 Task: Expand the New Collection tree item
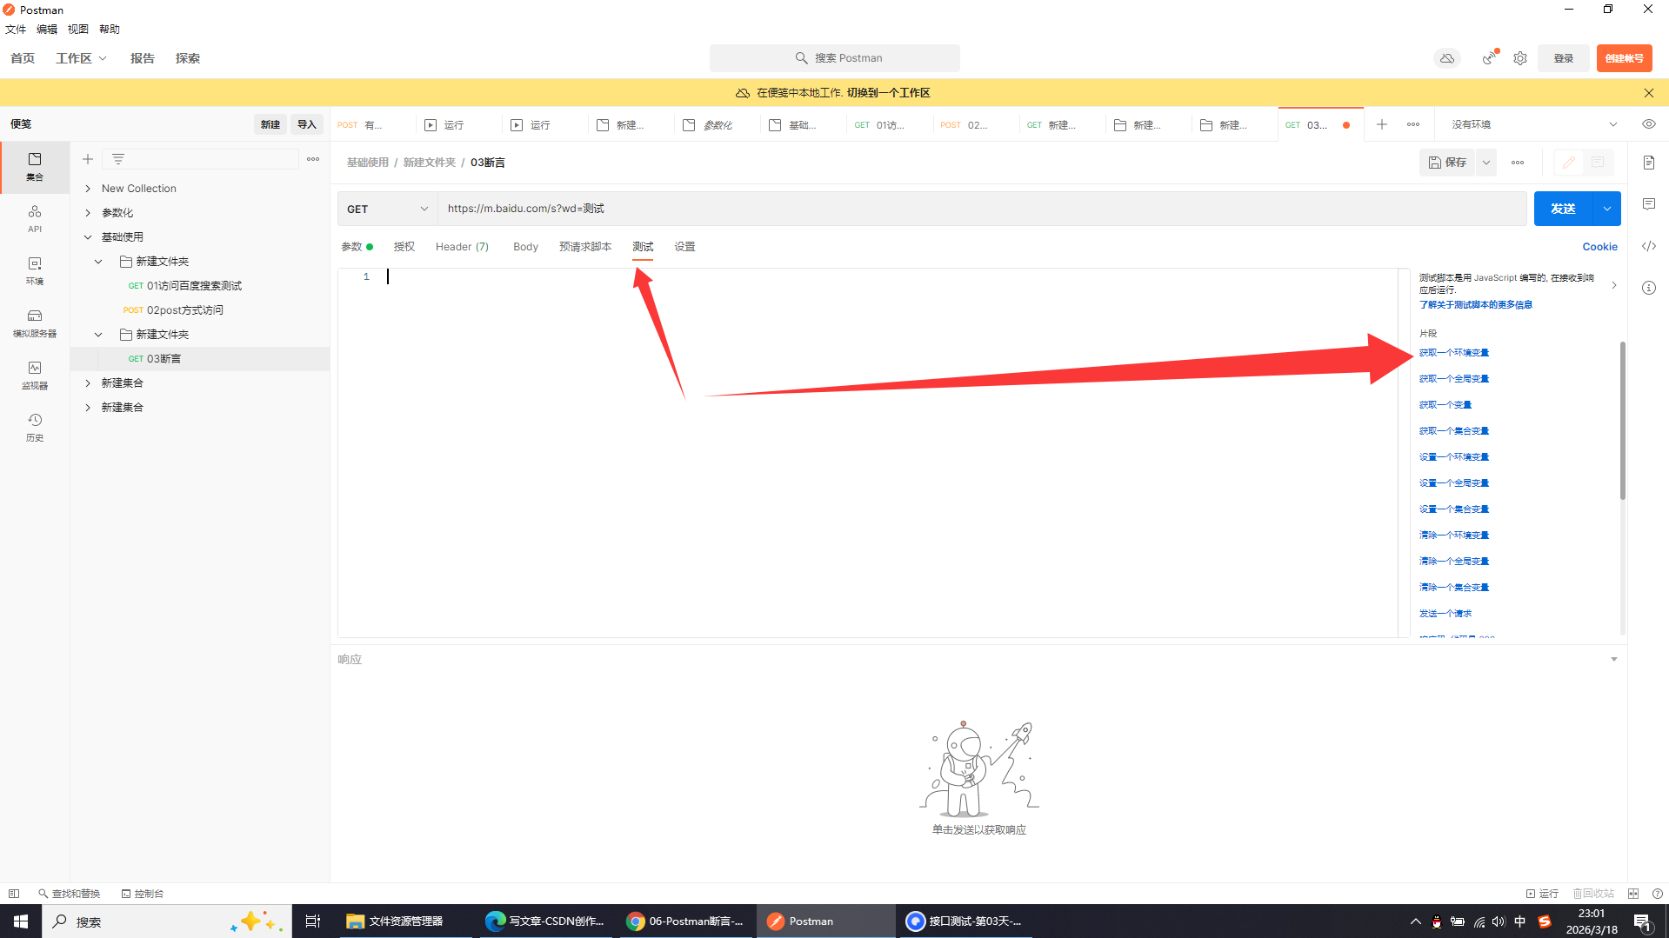(x=88, y=189)
